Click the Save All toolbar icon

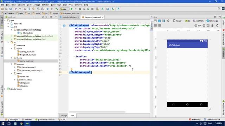tap(6, 9)
